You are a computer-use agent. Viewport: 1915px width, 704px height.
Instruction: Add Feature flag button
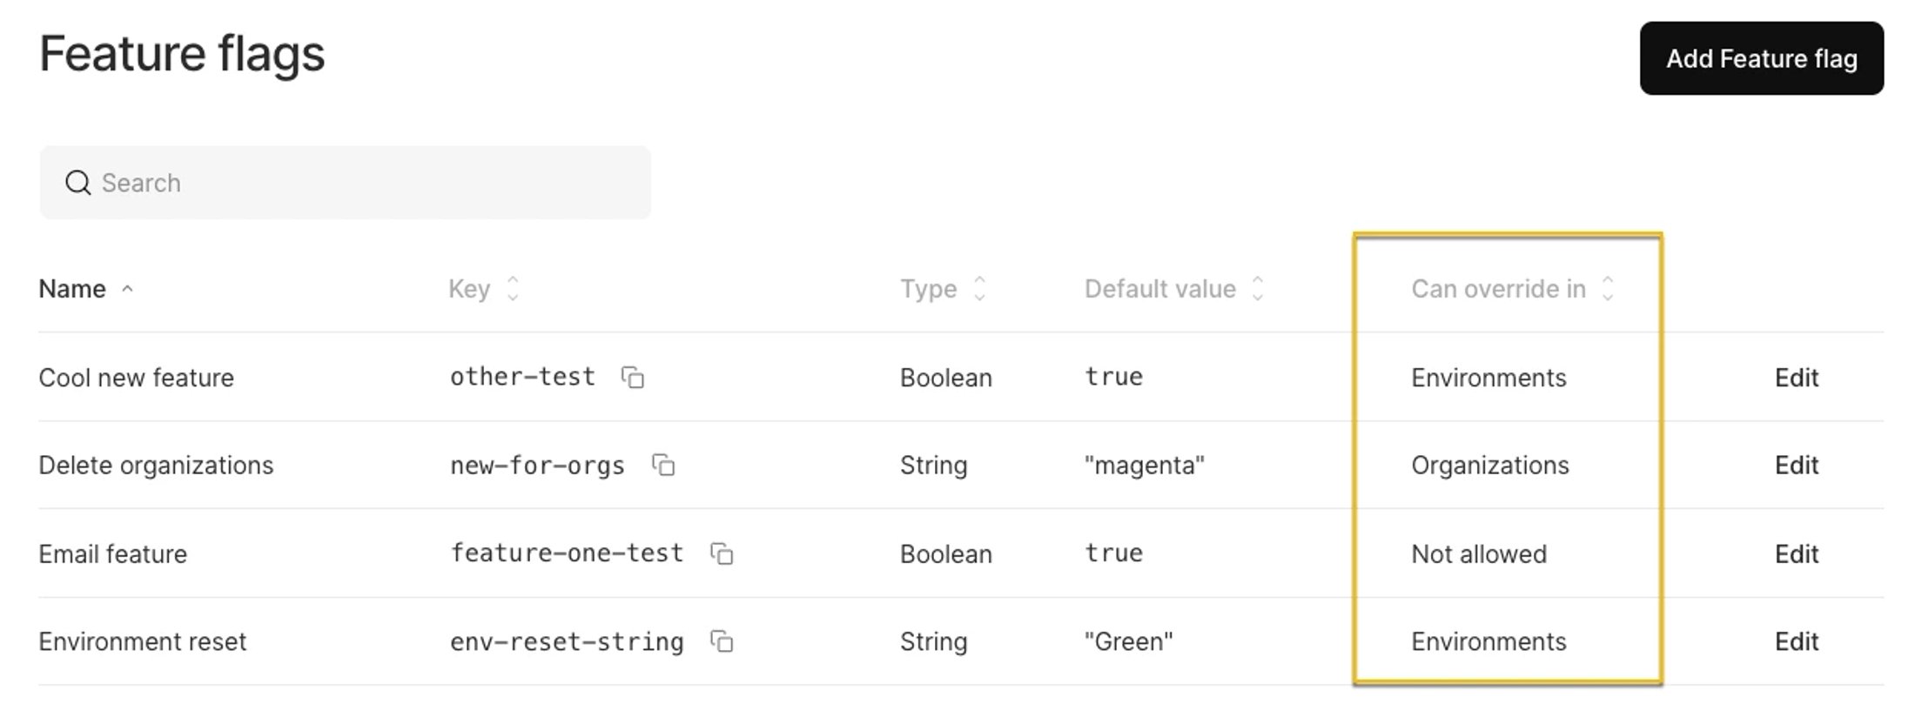tap(1762, 58)
